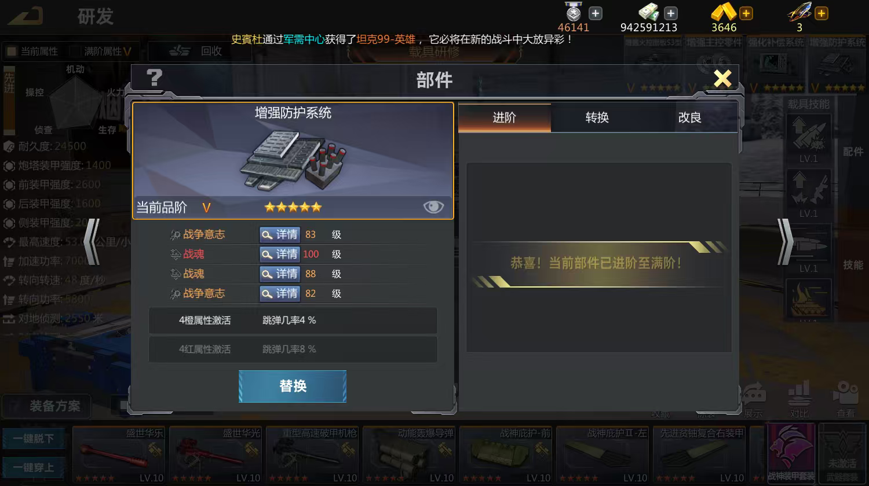The height and width of the screenshot is (486, 869).
Task: Open the 查看 camera view icon
Action: 845,399
